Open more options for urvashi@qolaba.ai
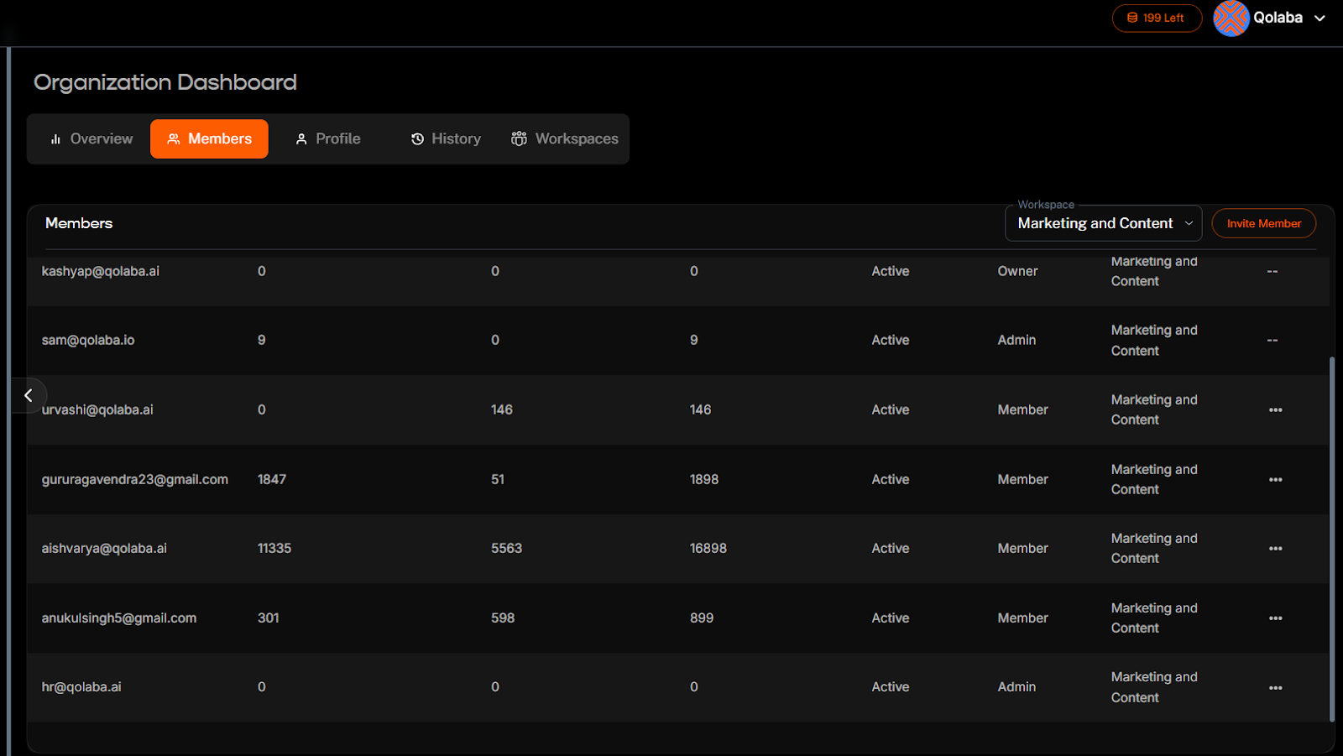Viewport: 1343px width, 756px height. click(x=1275, y=410)
